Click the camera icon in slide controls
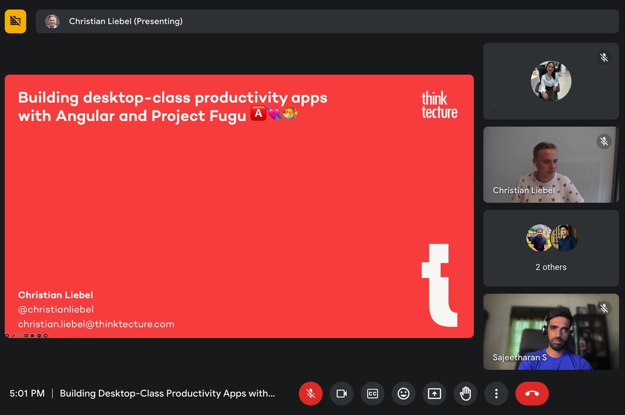 [x=33, y=335]
